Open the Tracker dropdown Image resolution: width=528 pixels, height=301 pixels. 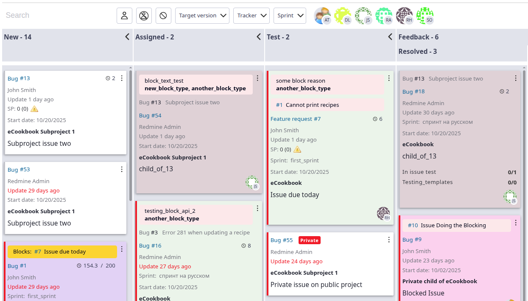click(251, 15)
